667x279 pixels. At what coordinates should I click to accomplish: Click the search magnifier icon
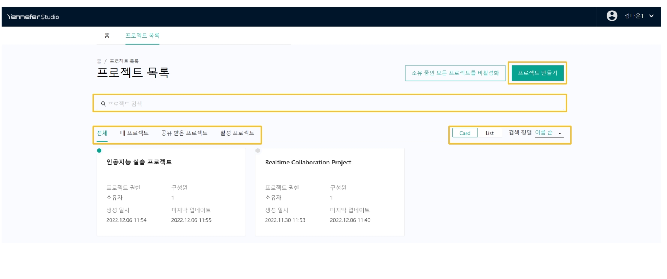click(x=103, y=104)
